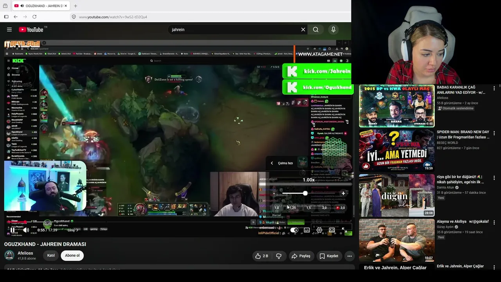Start voice search with the microphone

point(333,29)
